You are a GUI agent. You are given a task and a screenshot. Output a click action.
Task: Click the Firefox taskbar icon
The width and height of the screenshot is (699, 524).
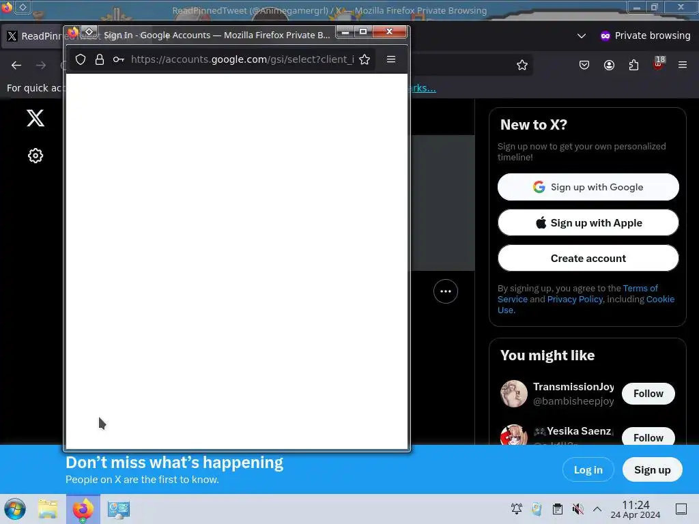[83, 509]
